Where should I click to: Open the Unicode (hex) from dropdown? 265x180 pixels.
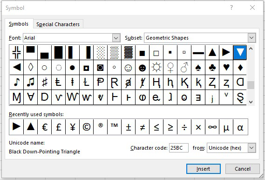point(251,148)
